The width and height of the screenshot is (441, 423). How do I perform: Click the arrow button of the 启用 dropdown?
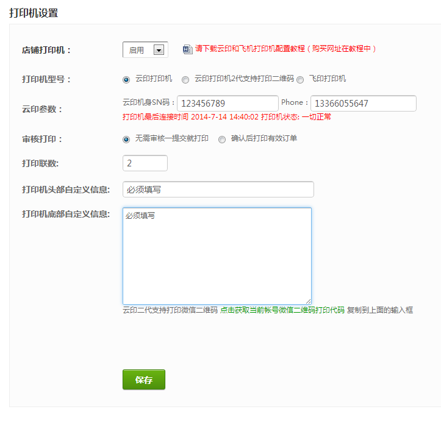(x=159, y=50)
